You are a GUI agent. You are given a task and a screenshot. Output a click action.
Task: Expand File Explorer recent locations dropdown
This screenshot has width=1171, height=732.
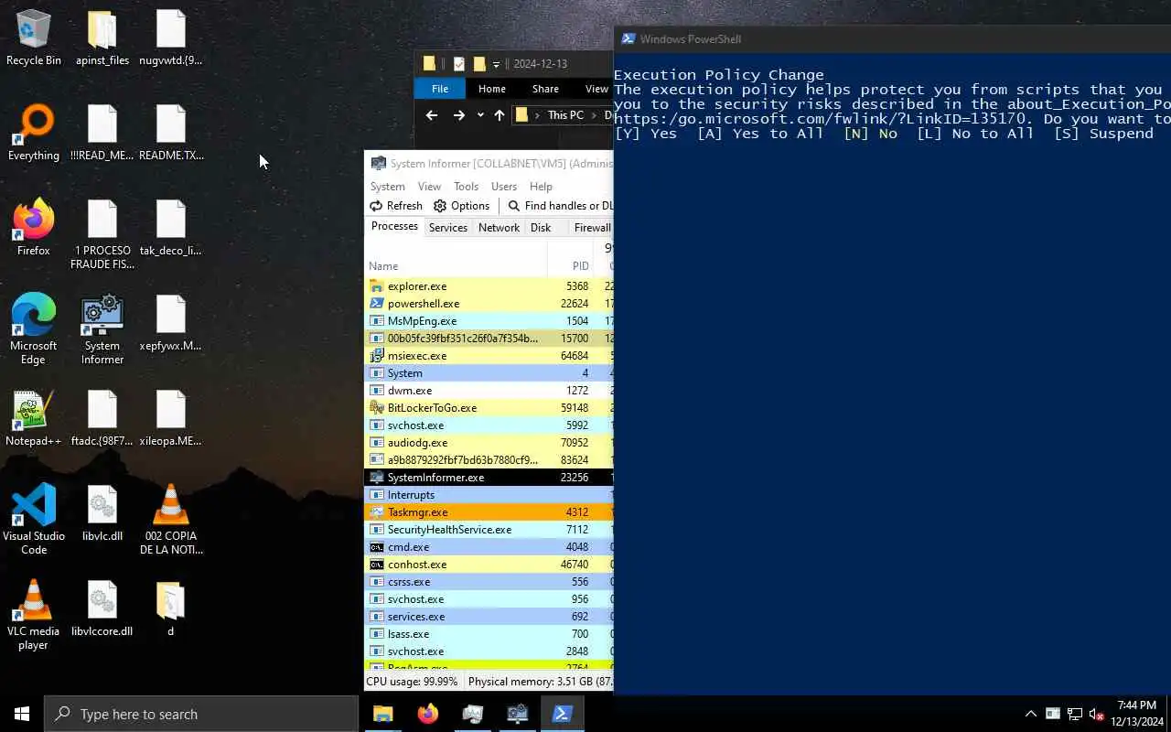[480, 115]
